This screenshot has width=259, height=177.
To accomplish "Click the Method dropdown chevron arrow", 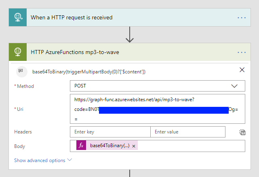I will tap(234, 86).
